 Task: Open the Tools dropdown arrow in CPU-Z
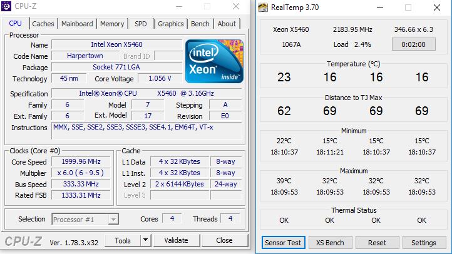[x=146, y=240]
